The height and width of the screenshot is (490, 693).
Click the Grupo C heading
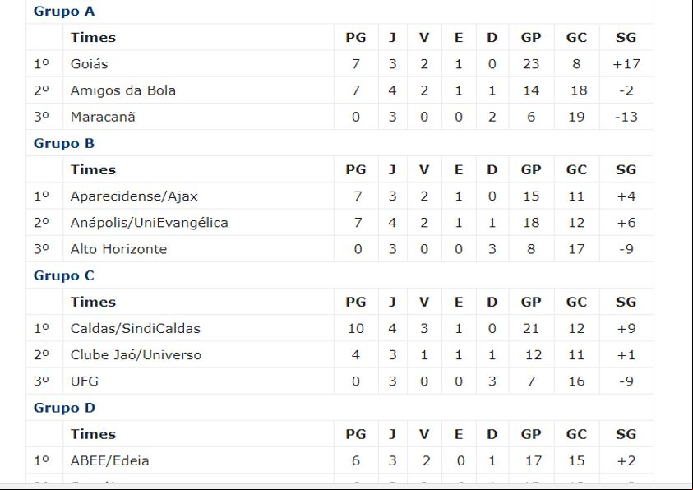(x=64, y=275)
